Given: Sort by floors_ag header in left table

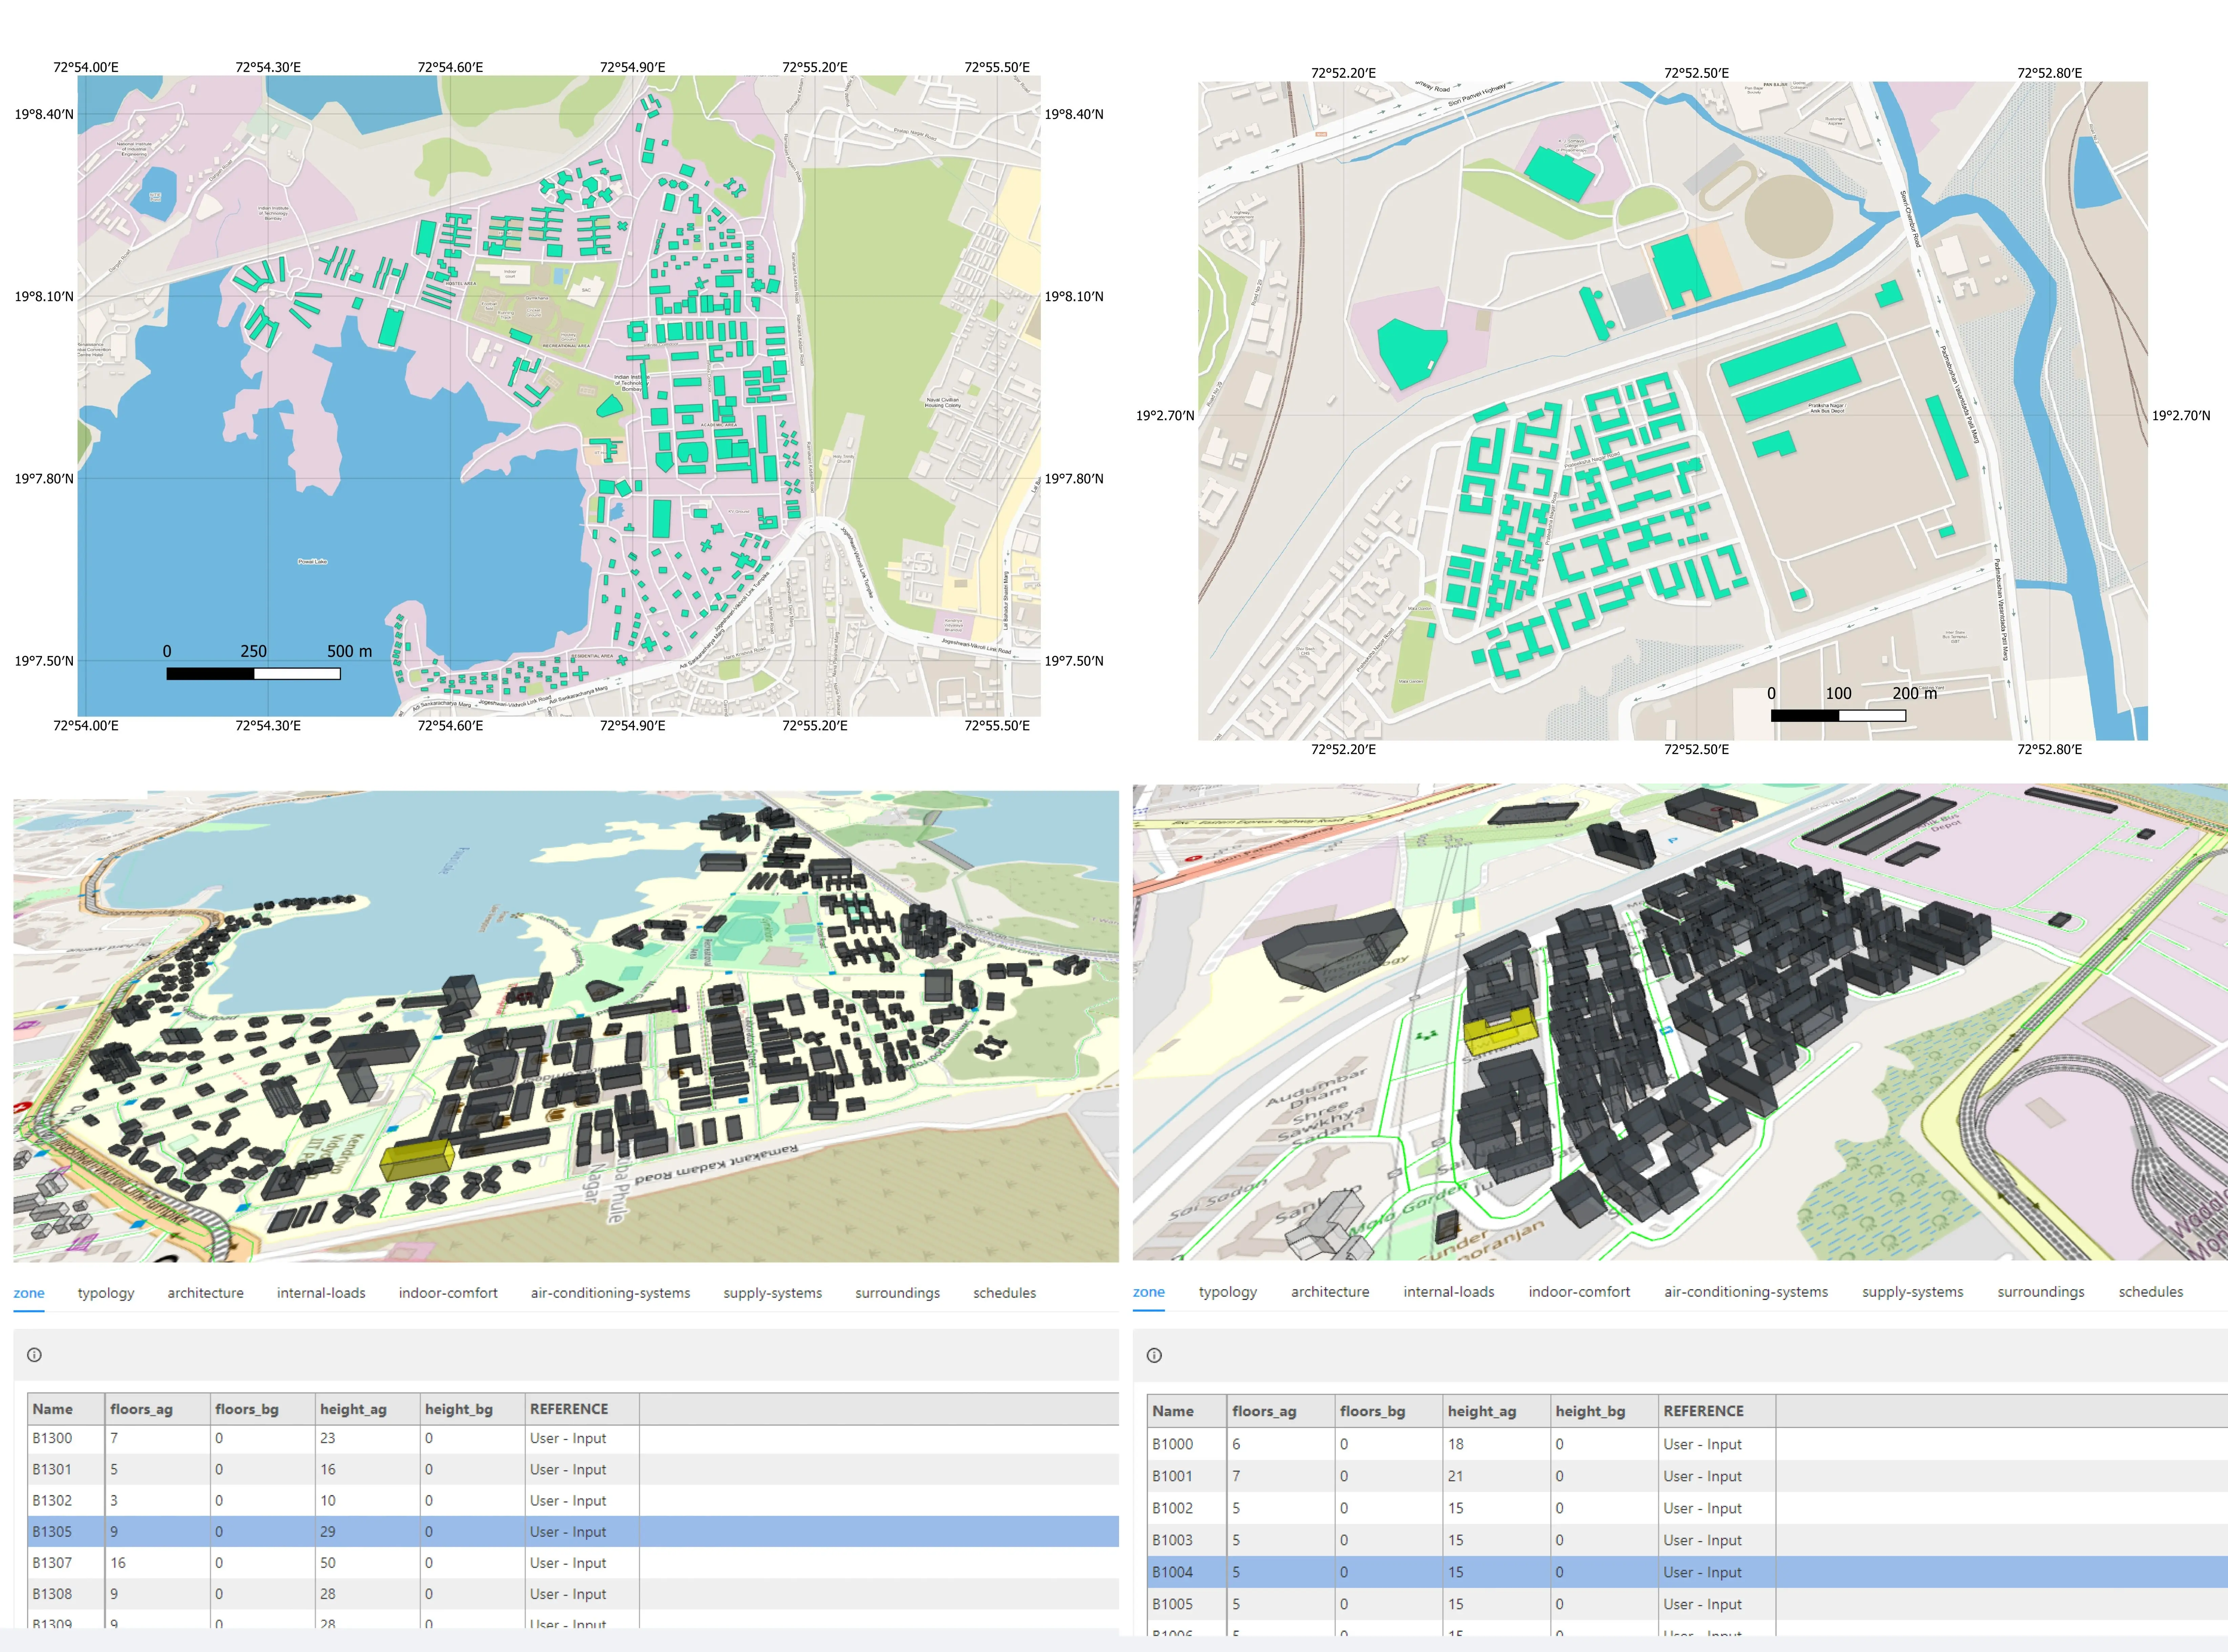Looking at the screenshot, I should point(141,1409).
